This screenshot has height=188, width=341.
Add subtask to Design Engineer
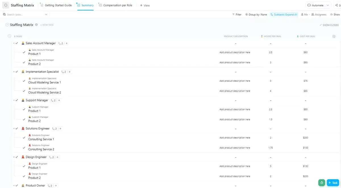tap(57, 157)
